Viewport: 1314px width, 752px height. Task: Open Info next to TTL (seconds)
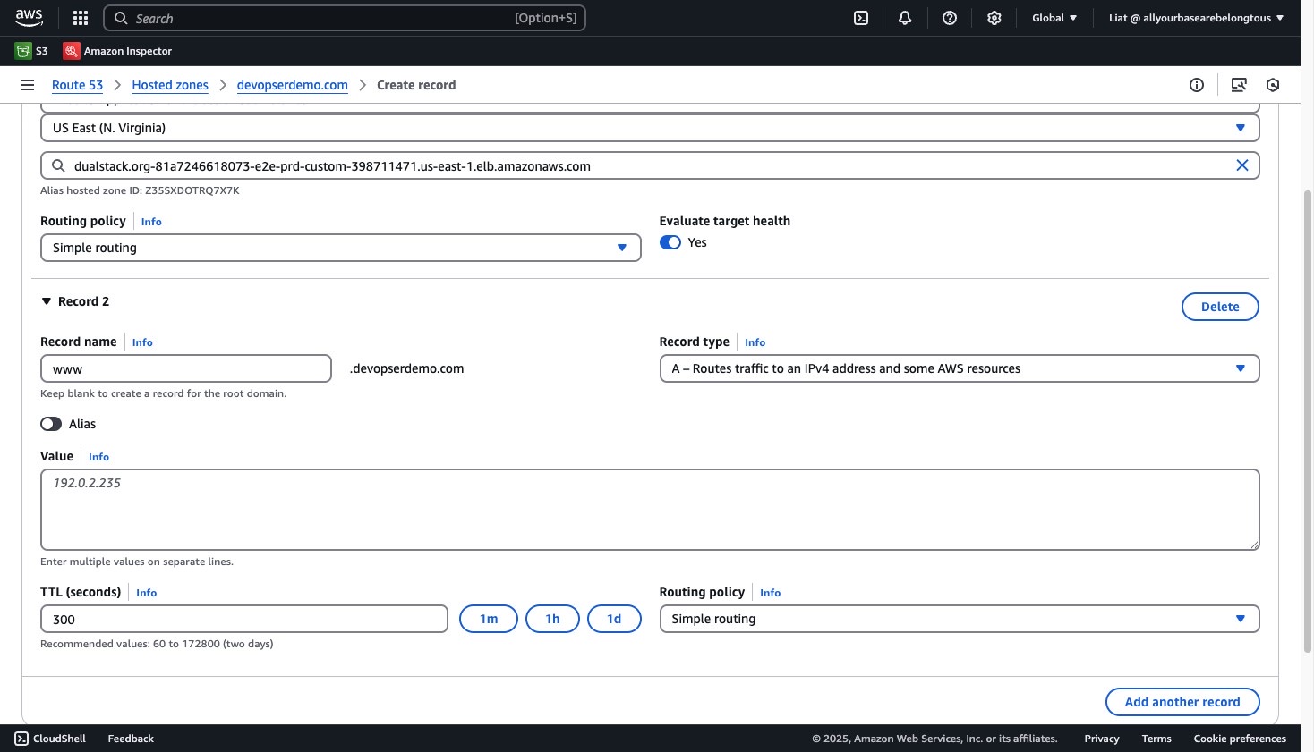coord(146,593)
